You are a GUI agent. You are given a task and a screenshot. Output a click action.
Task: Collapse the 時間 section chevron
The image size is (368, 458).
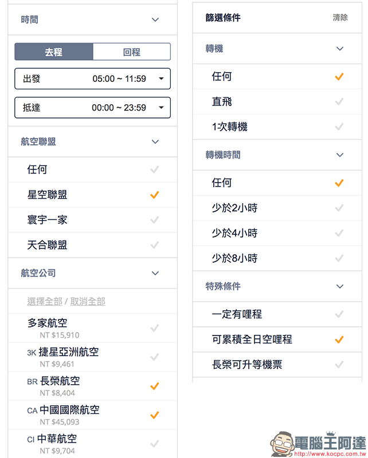[155, 20]
